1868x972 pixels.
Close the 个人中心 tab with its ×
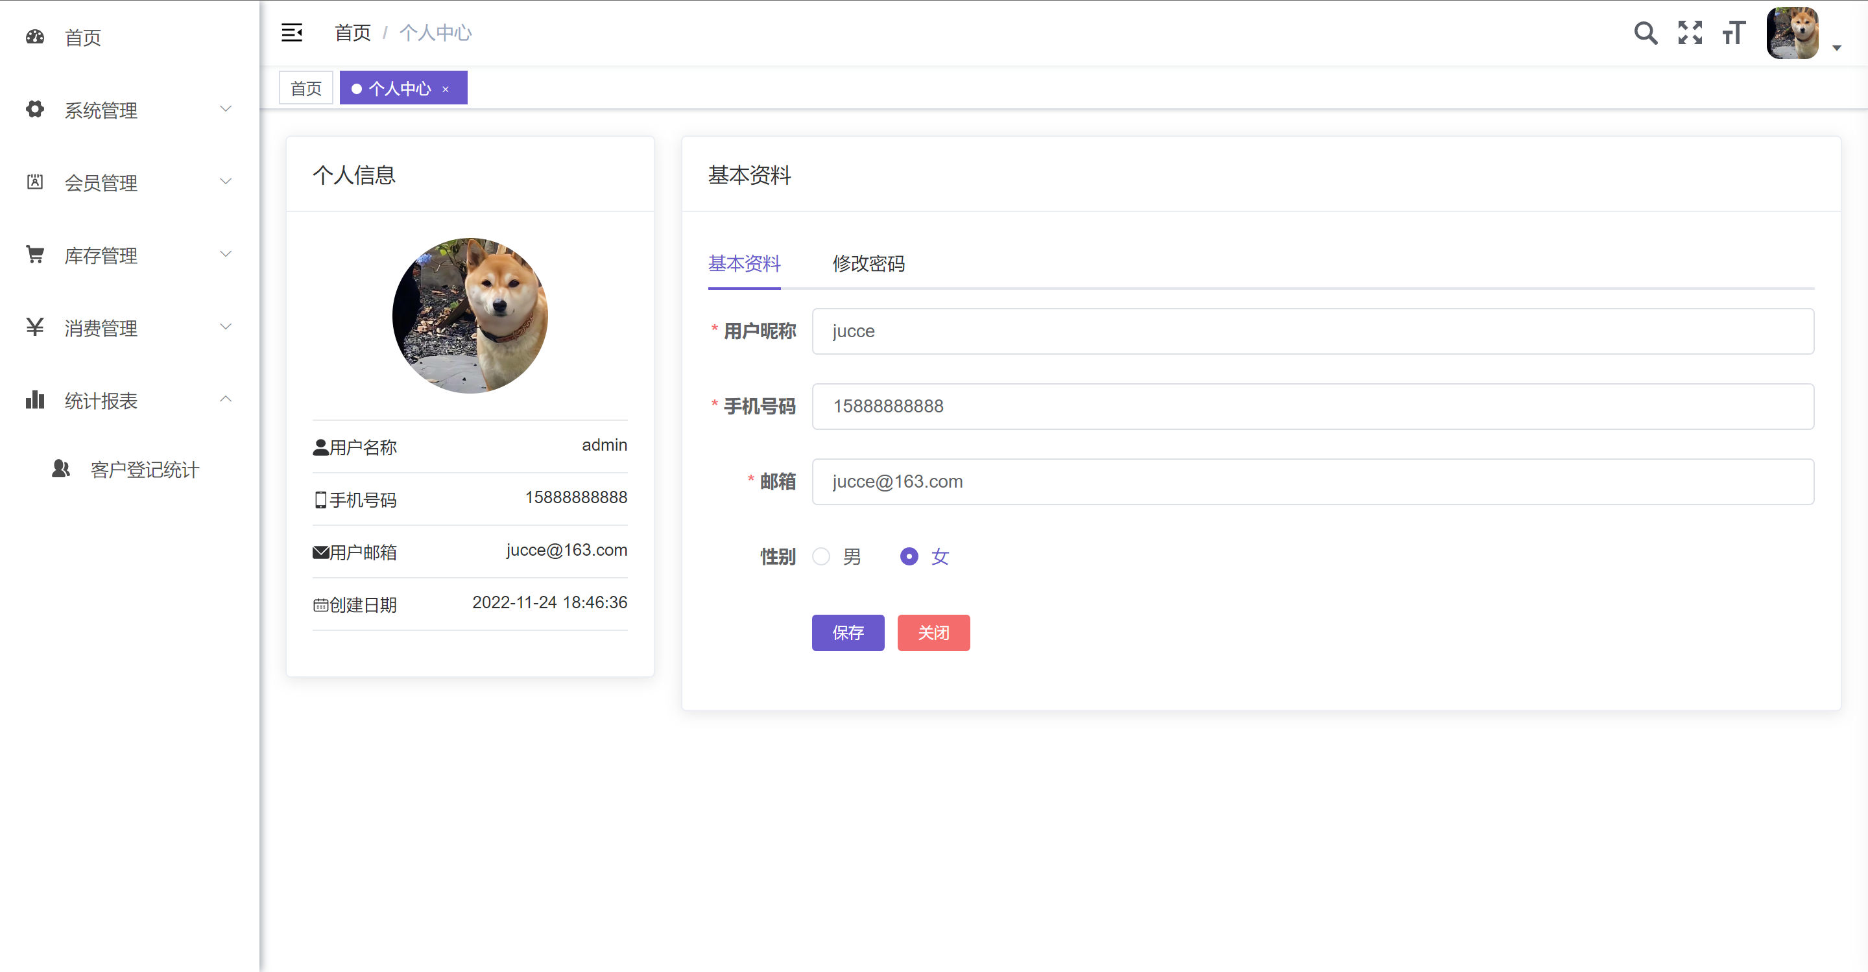tap(445, 89)
